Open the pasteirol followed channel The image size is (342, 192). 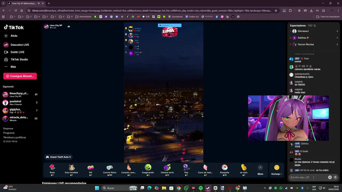click(20, 103)
